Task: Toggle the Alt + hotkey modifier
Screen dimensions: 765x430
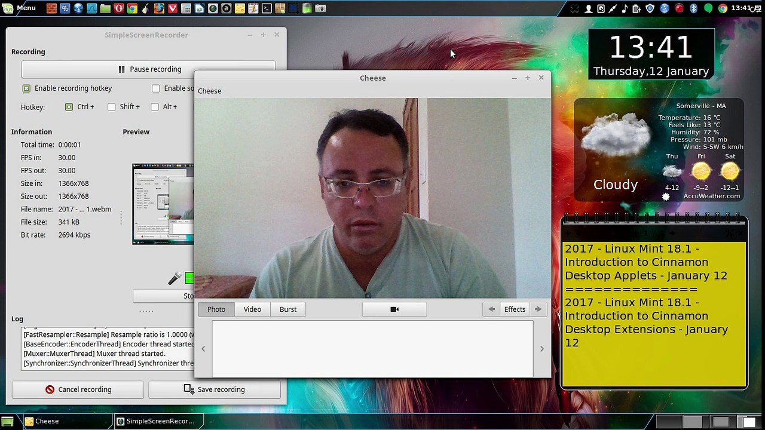Action: coord(155,107)
